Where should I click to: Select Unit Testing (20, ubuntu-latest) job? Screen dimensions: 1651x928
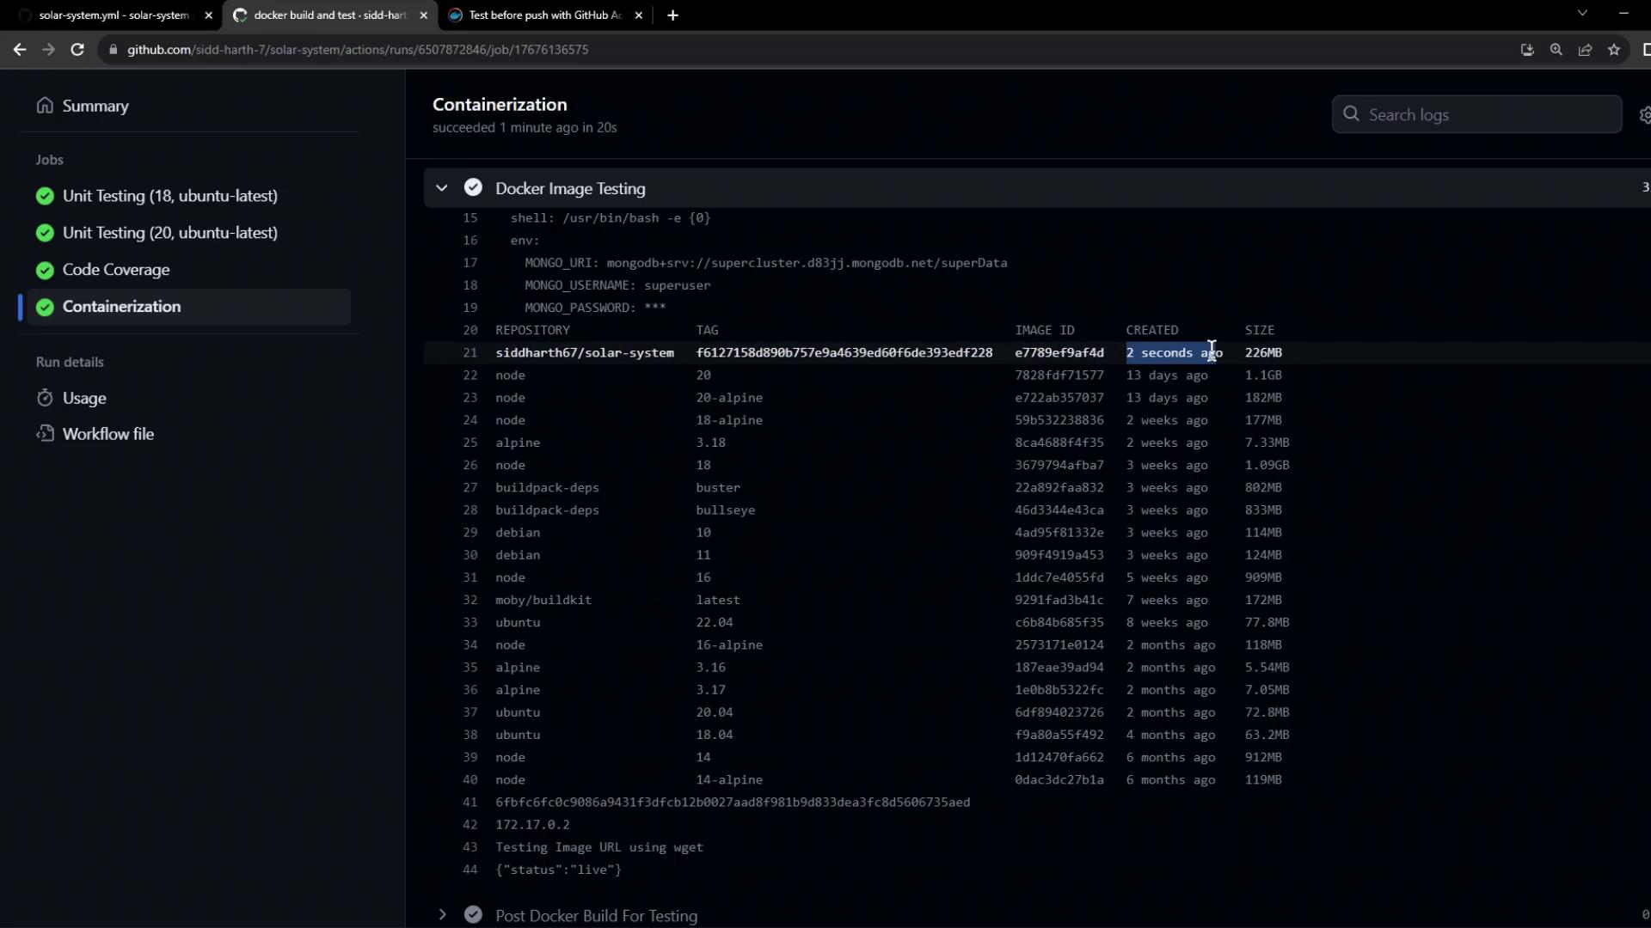pos(169,233)
